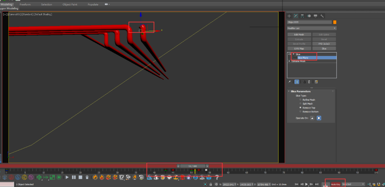Step time slider forward with right arrow

pyautogui.click(x=207, y=166)
